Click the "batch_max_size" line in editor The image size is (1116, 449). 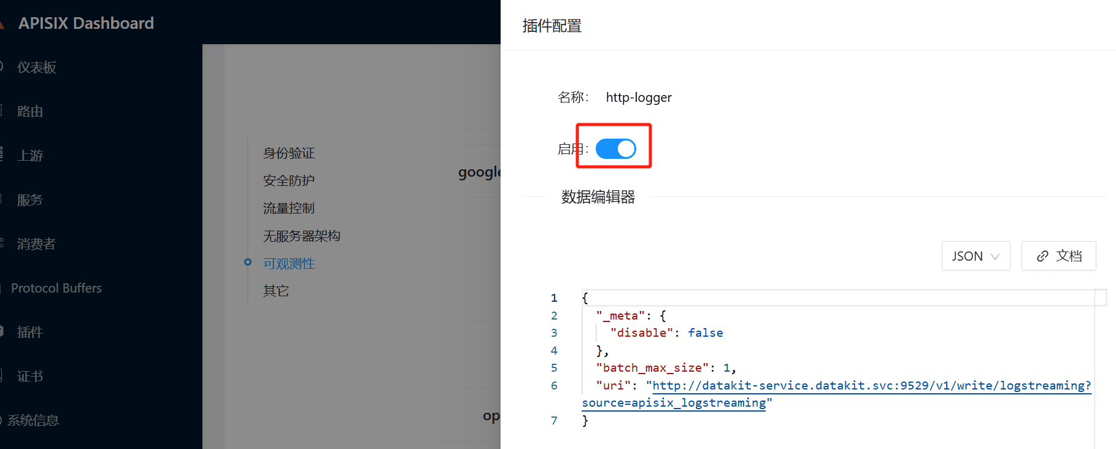pos(666,368)
